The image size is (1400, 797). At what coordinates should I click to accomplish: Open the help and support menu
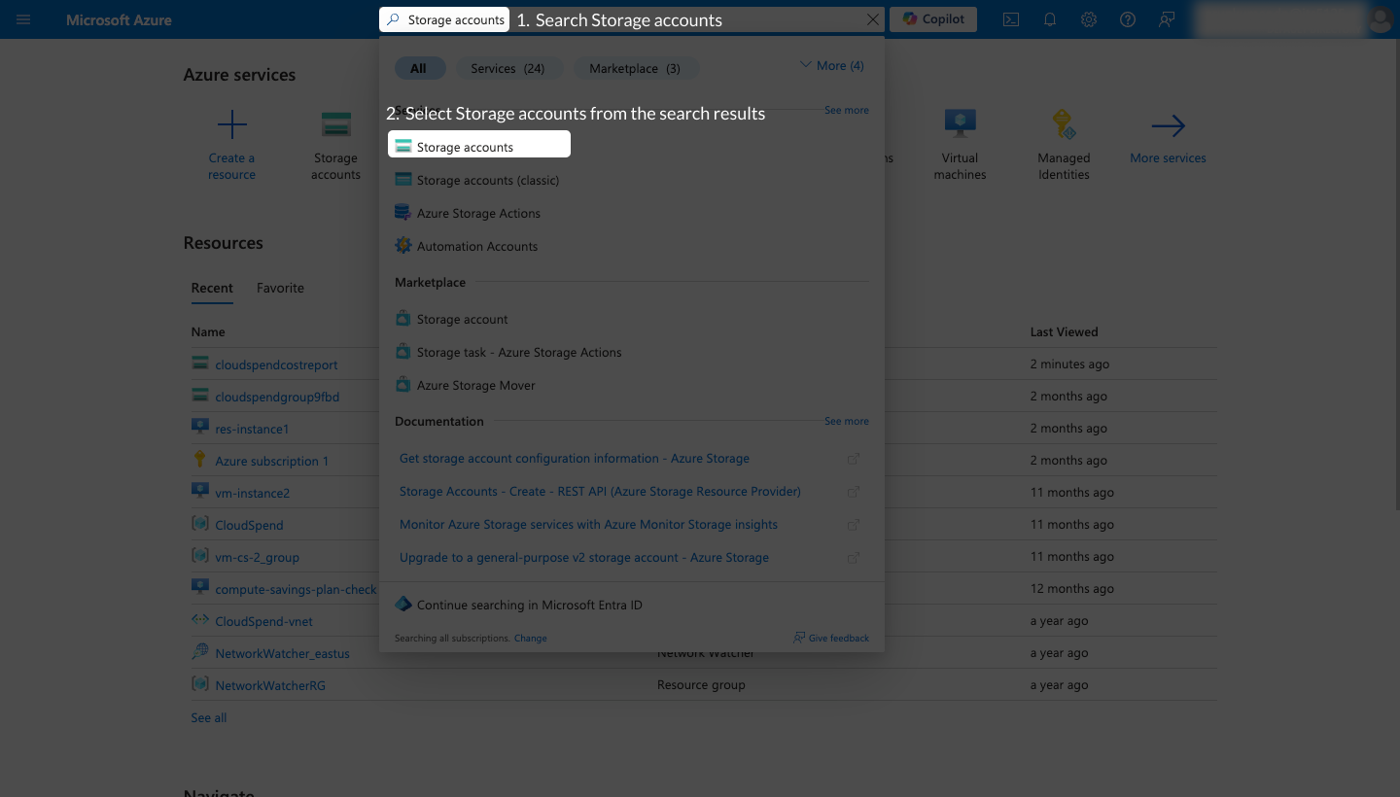coord(1128,18)
